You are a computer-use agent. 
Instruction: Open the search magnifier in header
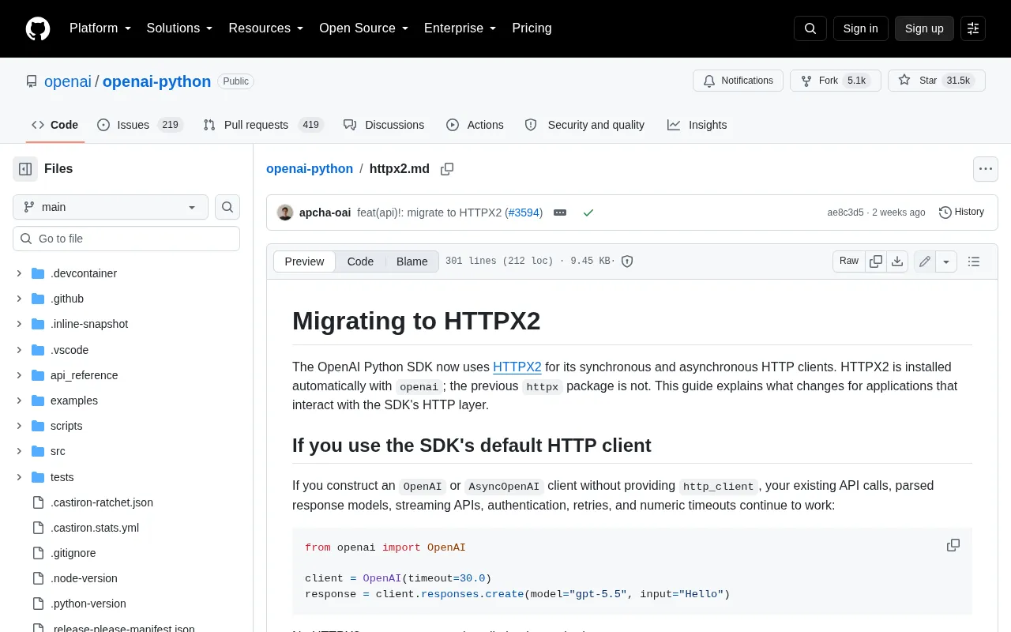point(810,28)
